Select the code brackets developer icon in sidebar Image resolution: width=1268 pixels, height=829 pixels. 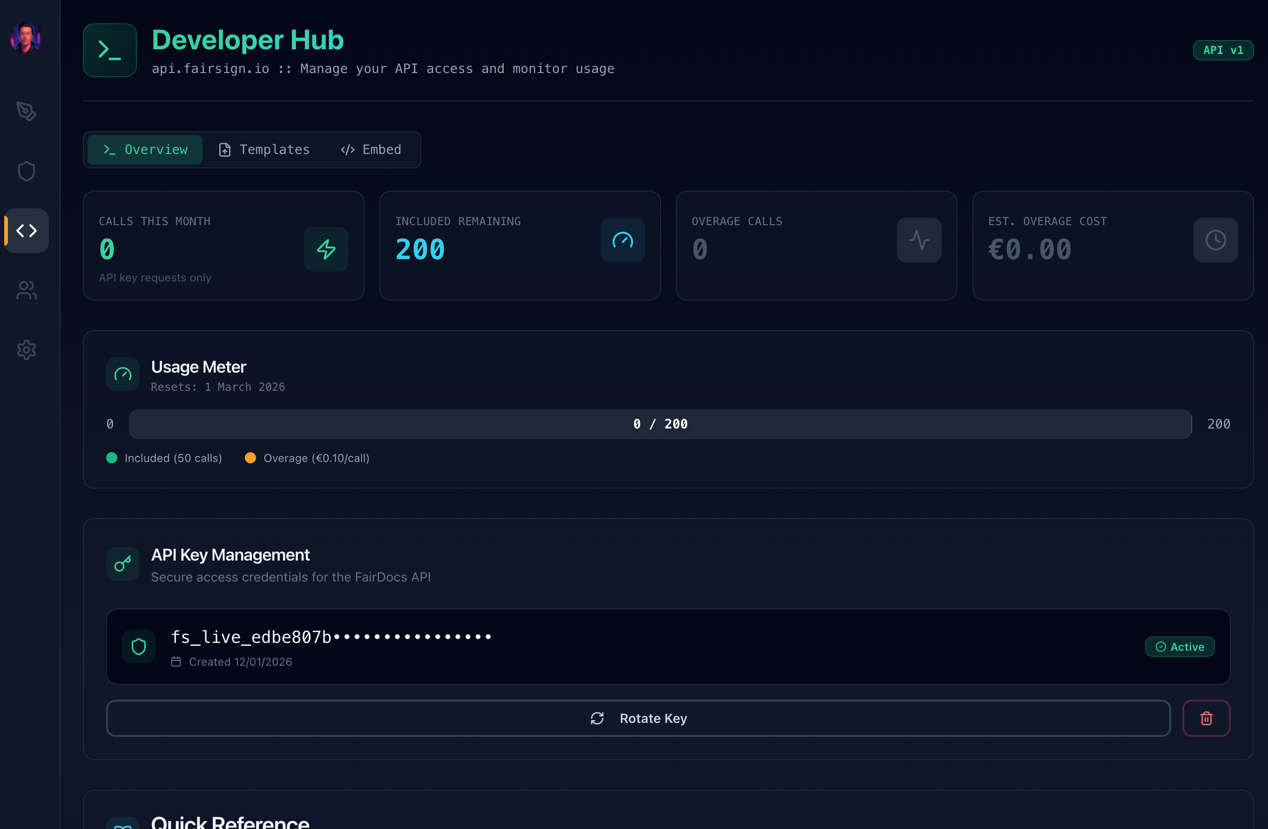point(26,231)
